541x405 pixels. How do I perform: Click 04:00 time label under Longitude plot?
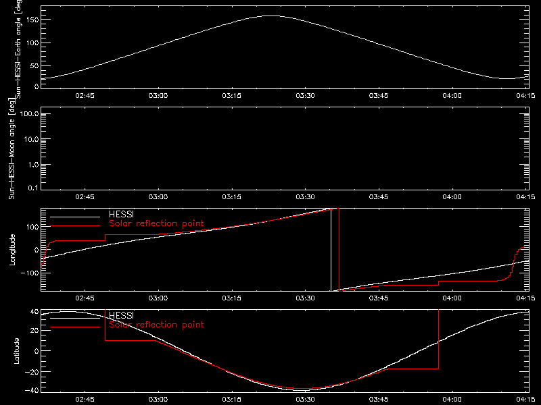(452, 298)
